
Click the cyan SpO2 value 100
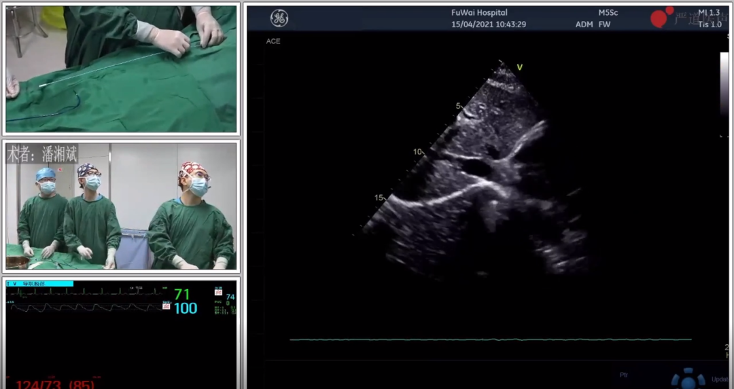185,309
